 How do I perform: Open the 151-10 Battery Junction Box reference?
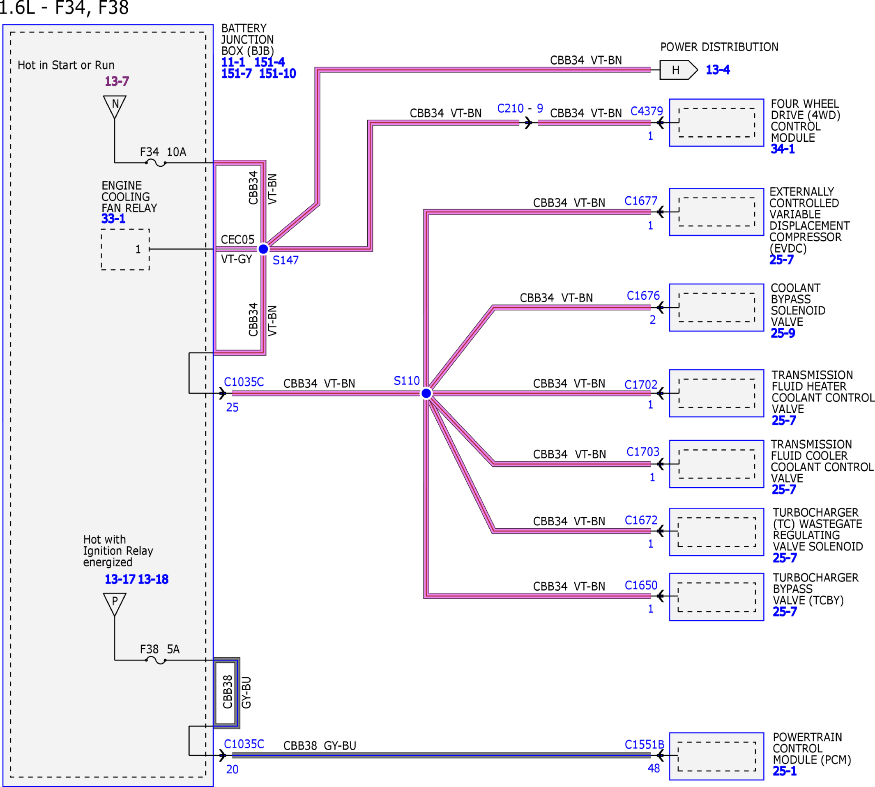click(277, 74)
